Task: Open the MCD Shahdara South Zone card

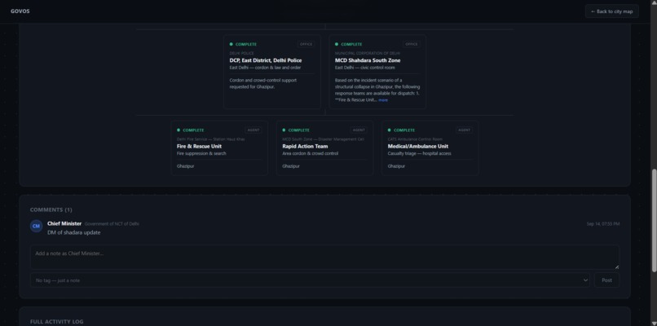Action: click(377, 72)
